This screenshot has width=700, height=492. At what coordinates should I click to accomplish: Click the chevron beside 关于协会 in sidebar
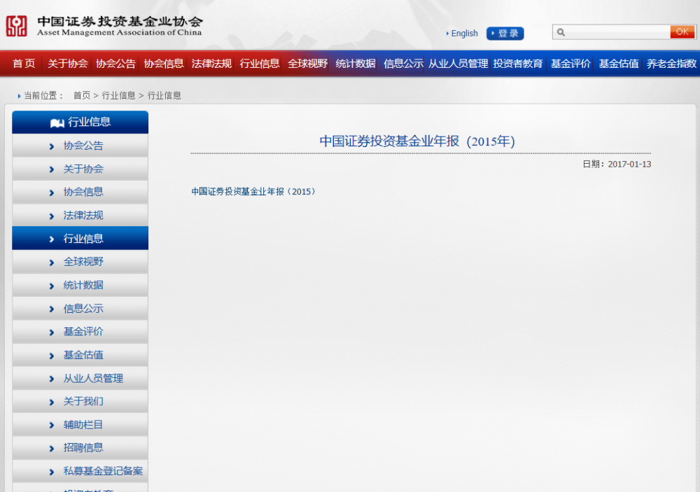click(x=52, y=169)
